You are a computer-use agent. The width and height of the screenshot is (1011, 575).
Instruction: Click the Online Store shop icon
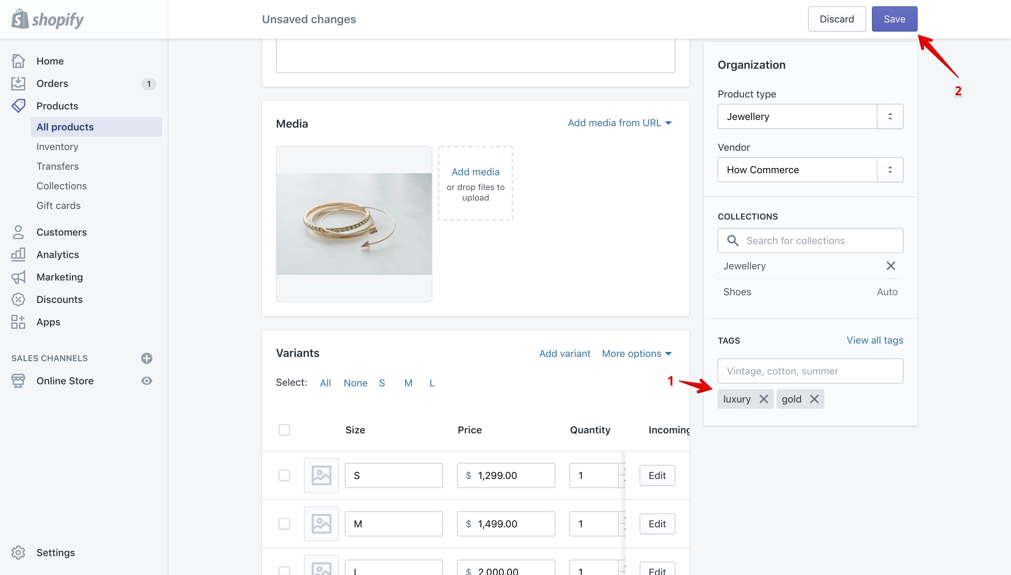tap(18, 381)
